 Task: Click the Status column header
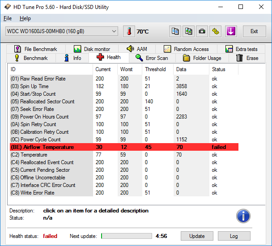[x=224, y=69]
